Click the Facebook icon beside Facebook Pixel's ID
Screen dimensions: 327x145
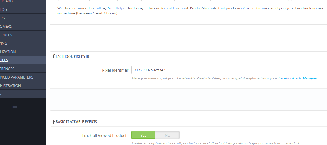click(54, 56)
